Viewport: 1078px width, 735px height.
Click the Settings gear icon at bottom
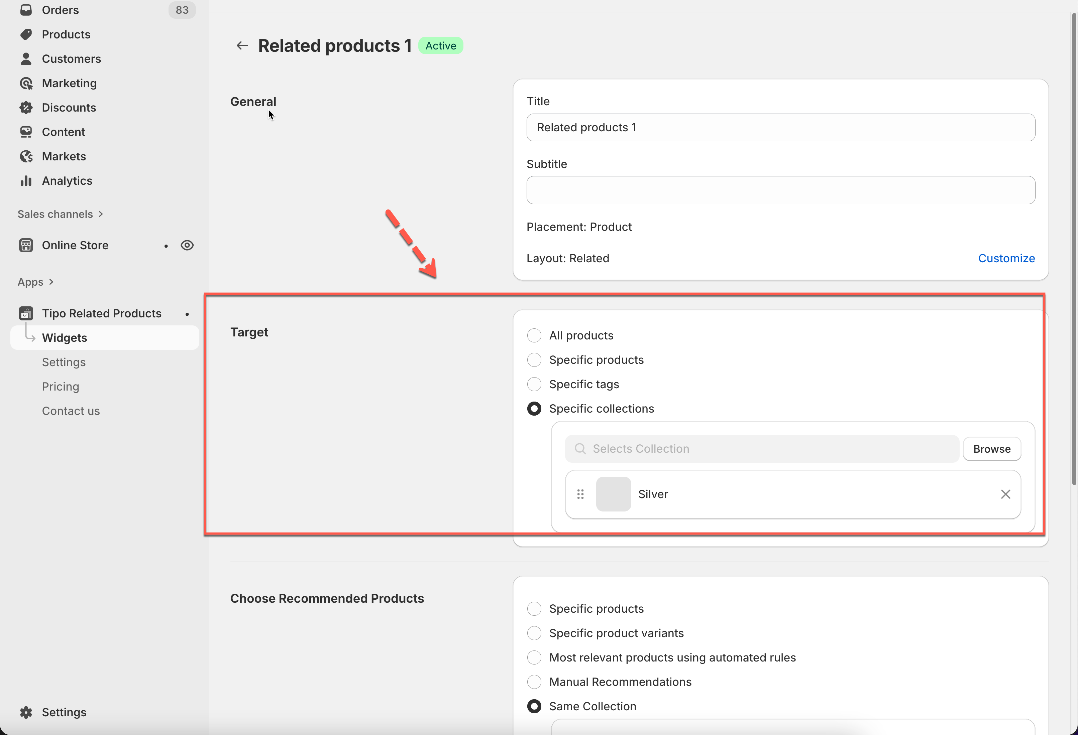(26, 712)
